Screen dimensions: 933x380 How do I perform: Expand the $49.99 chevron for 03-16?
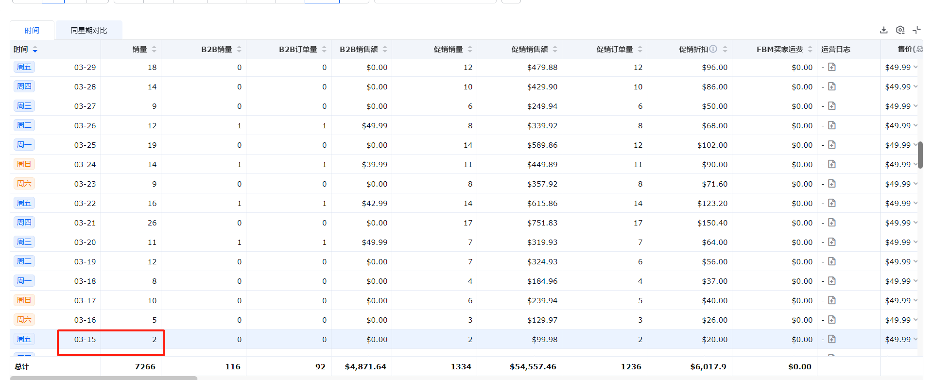(916, 320)
